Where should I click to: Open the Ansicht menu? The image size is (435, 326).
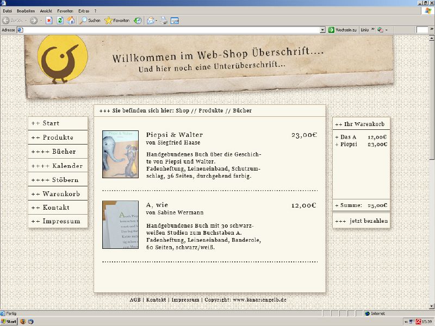[46, 11]
